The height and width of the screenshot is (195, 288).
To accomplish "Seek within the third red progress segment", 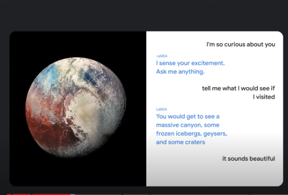I will coord(51,195).
